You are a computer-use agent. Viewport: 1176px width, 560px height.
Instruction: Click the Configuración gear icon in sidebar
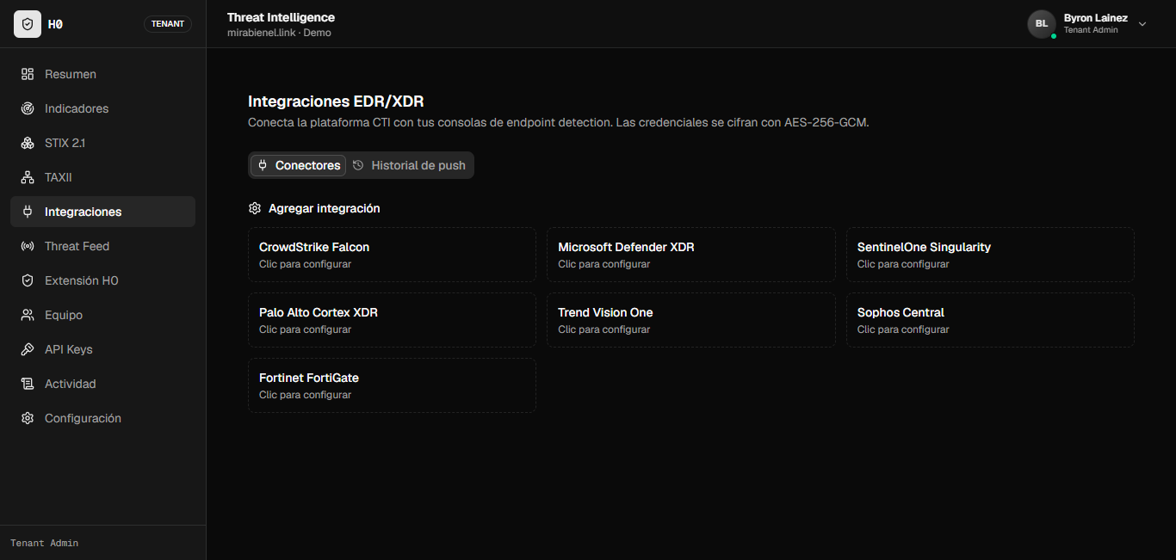click(x=28, y=418)
